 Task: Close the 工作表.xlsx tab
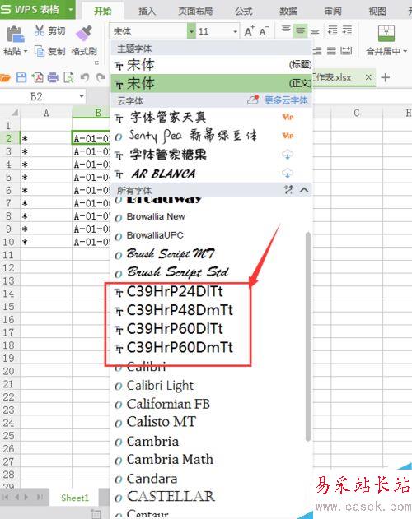coord(368,77)
